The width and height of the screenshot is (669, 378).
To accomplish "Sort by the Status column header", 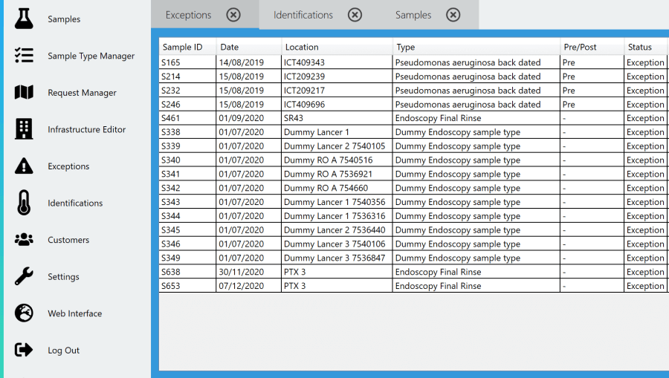I will pyautogui.click(x=647, y=47).
